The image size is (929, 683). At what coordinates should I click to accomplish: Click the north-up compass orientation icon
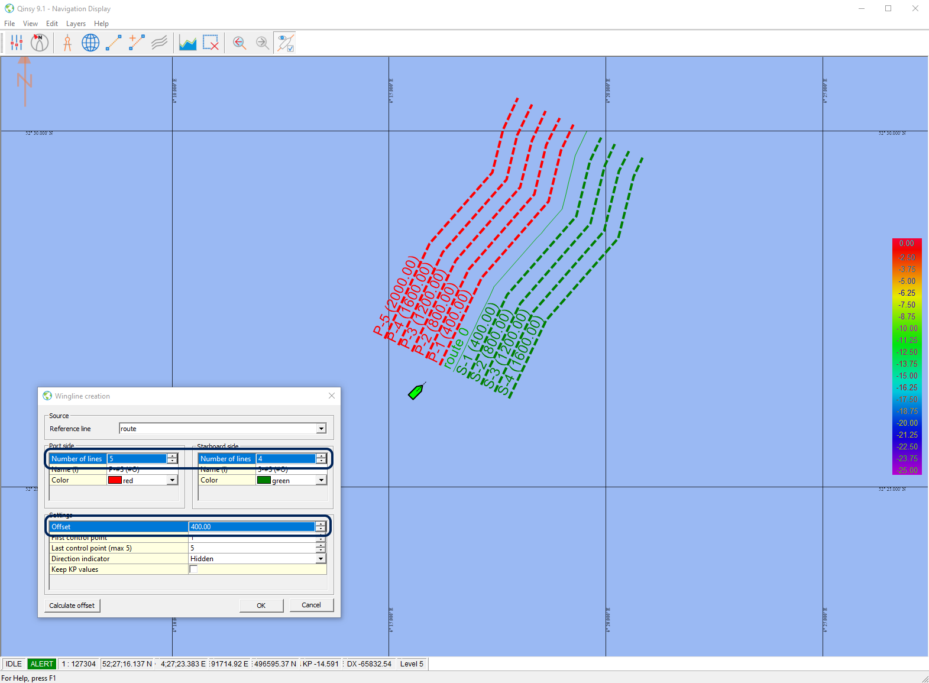40,43
